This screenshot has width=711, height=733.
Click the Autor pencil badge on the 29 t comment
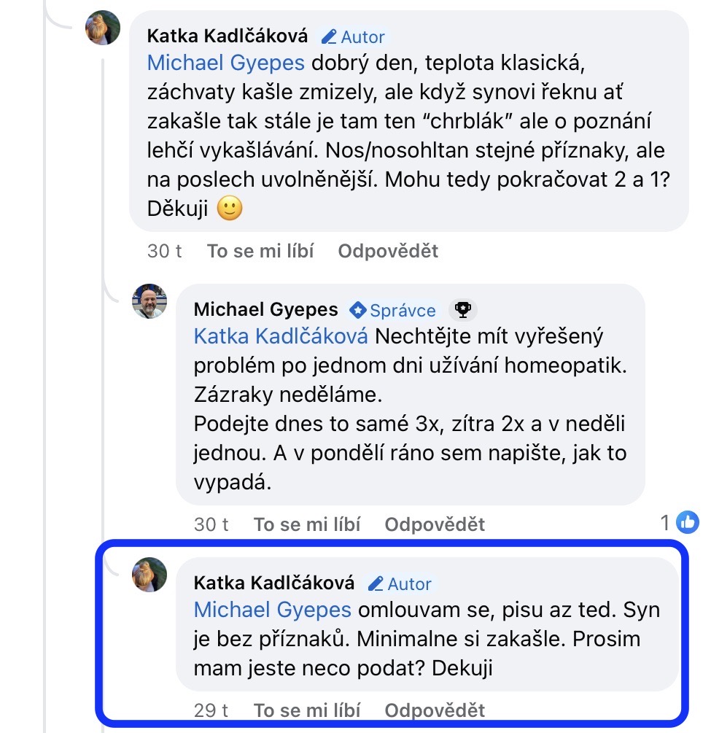[x=400, y=583]
